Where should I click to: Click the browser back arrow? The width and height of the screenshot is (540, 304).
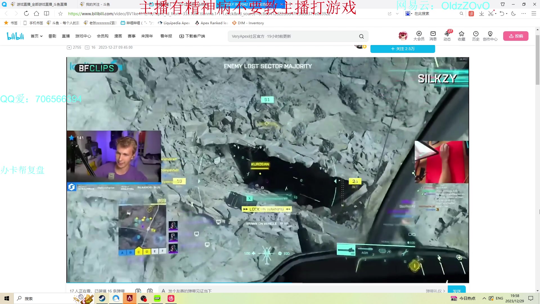coord(6,14)
